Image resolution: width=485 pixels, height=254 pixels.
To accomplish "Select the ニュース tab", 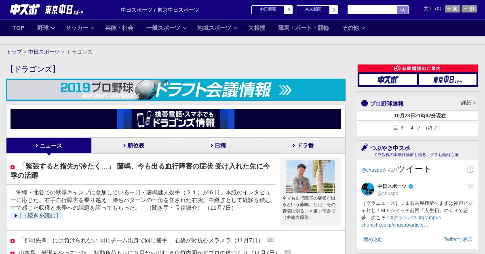I will point(49,146).
